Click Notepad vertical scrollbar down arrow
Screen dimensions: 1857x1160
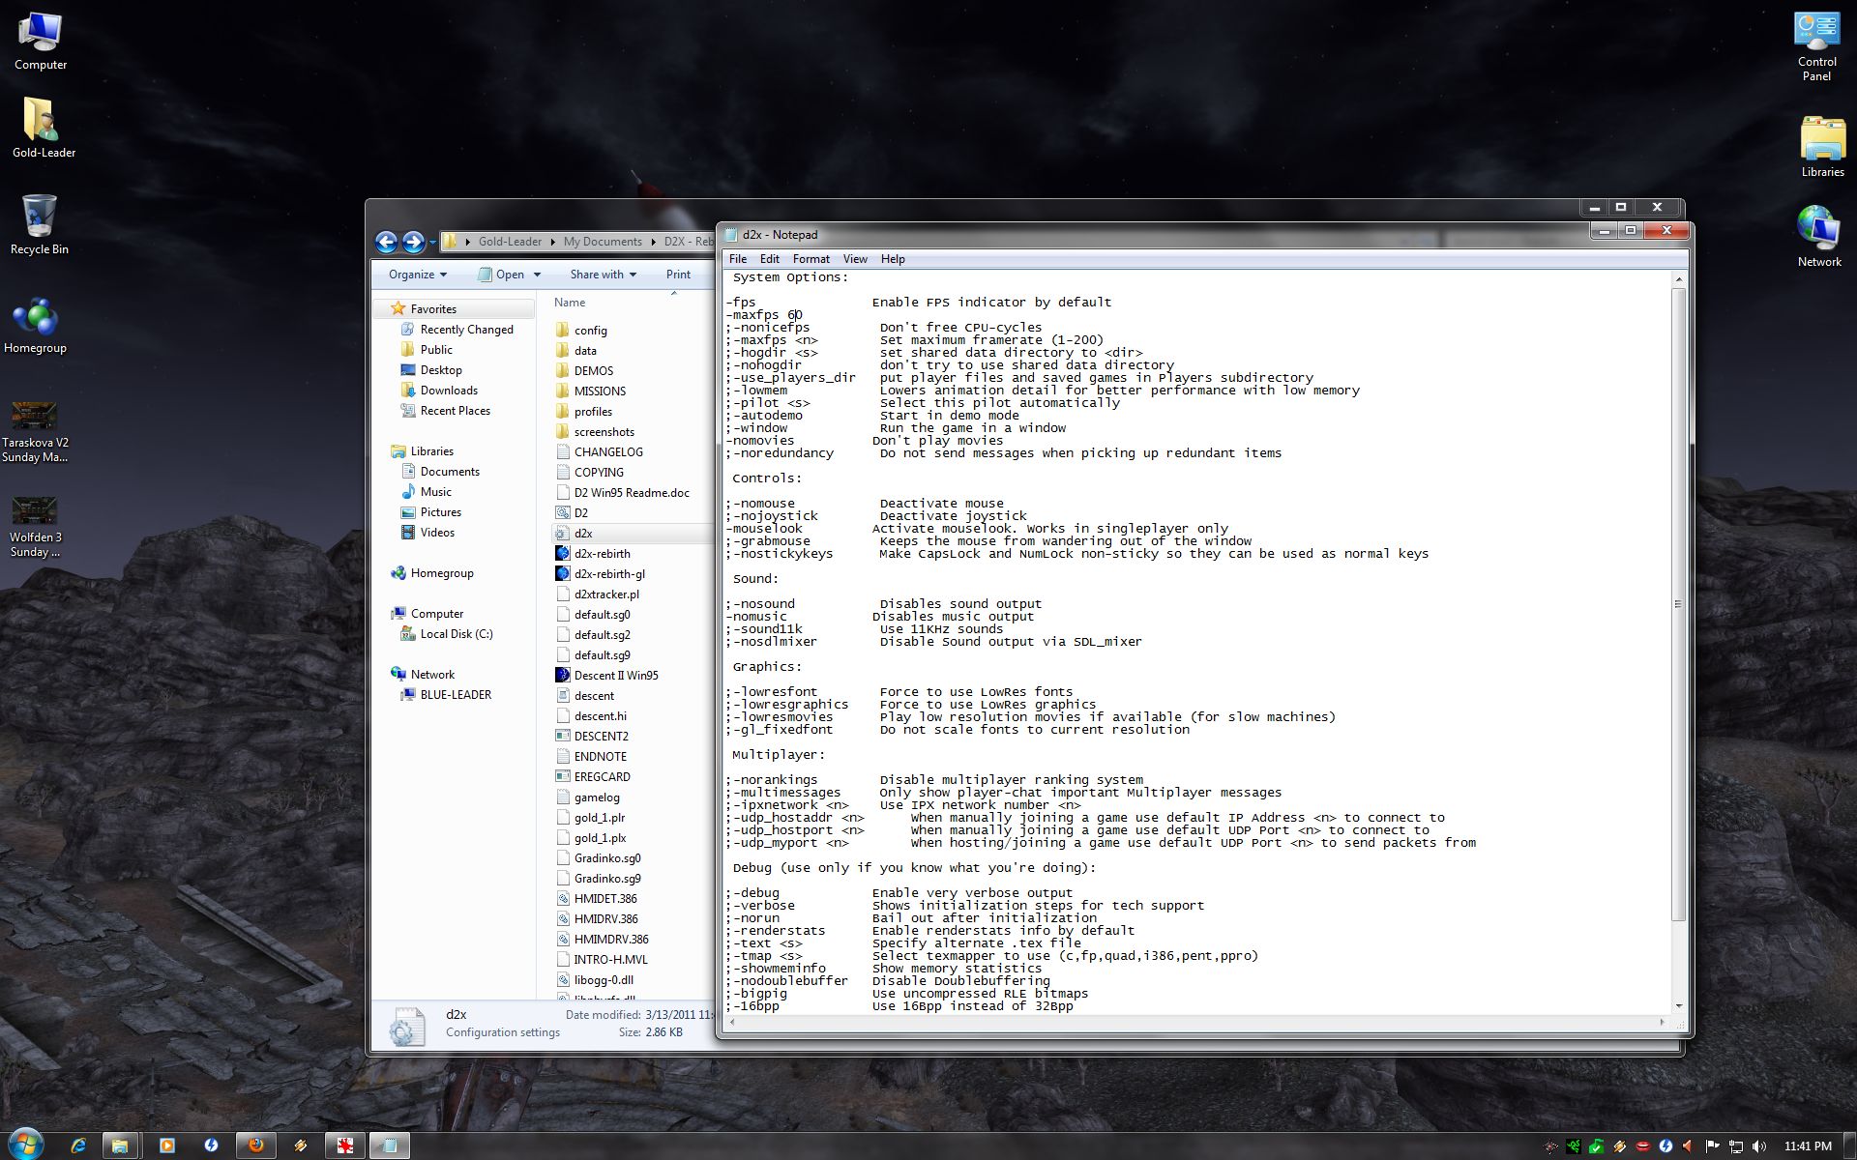[x=1678, y=1006]
